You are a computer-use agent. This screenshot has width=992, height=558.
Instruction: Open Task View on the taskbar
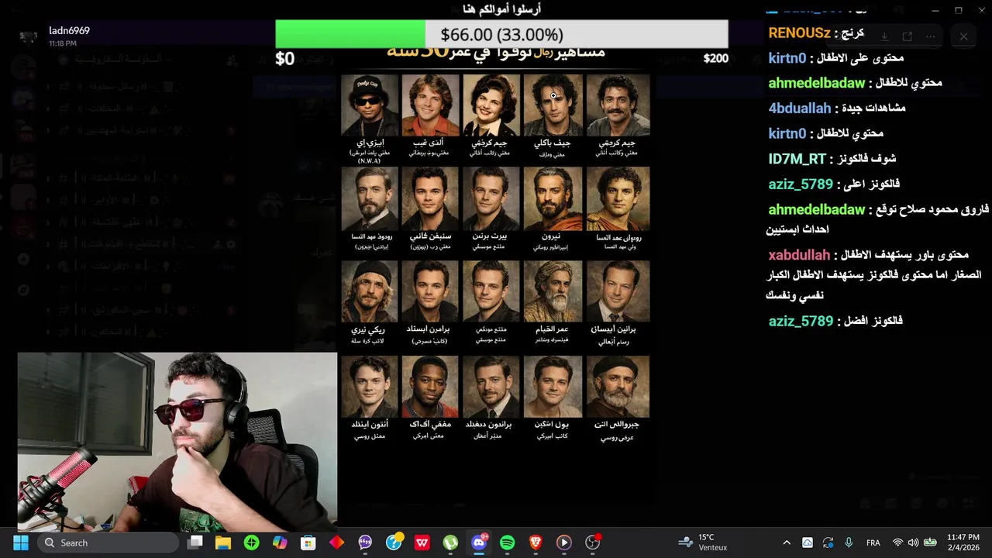click(x=195, y=542)
